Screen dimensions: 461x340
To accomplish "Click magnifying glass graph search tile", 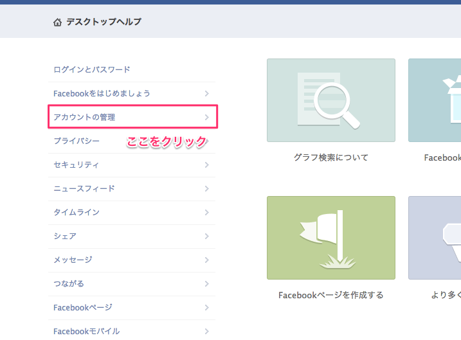I will point(331,100).
